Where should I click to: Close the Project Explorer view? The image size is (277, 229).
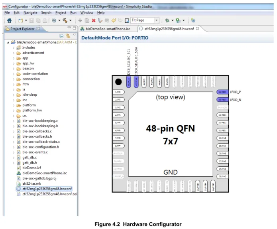(38, 28)
